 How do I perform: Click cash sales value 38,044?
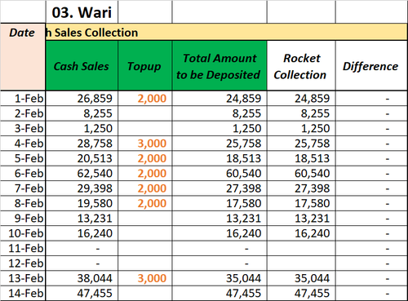click(82, 278)
